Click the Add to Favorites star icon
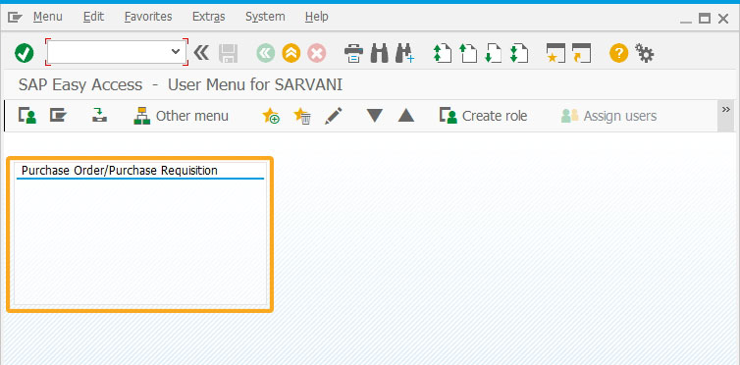740x365 pixels. coord(271,116)
